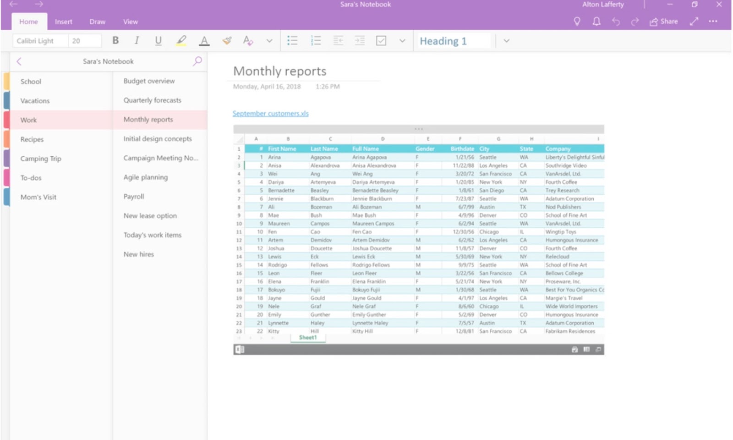Open the View tab
The height and width of the screenshot is (440, 733).
coord(130,22)
